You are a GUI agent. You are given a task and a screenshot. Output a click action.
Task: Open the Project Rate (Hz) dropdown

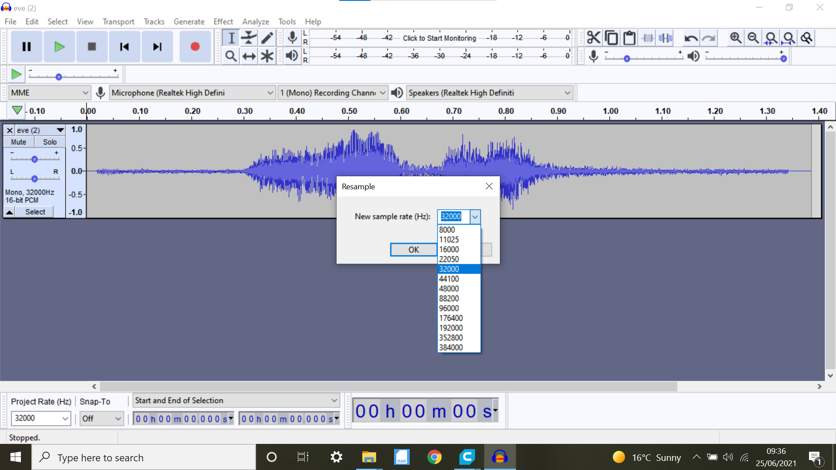pos(65,419)
